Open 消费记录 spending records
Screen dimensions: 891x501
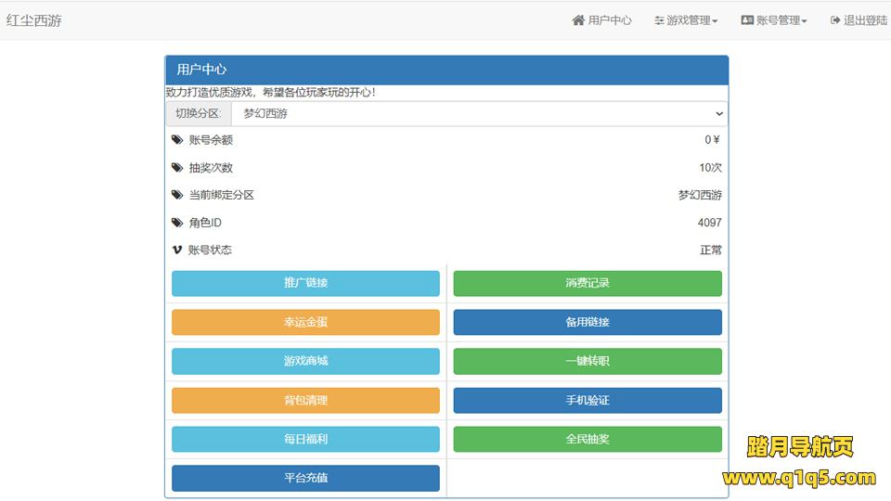click(588, 284)
